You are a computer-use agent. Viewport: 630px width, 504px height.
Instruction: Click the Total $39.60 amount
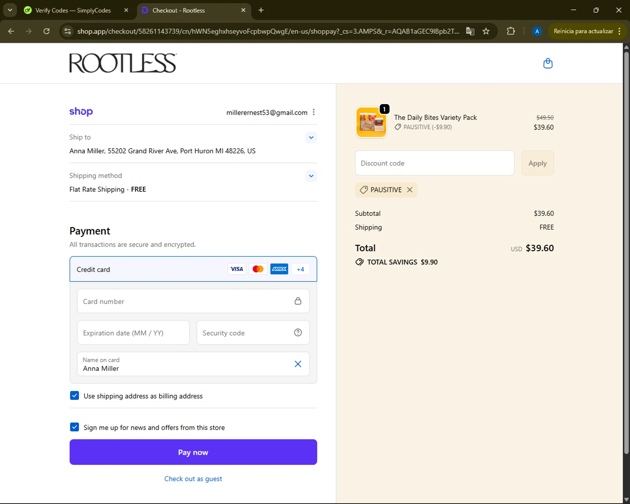point(540,248)
